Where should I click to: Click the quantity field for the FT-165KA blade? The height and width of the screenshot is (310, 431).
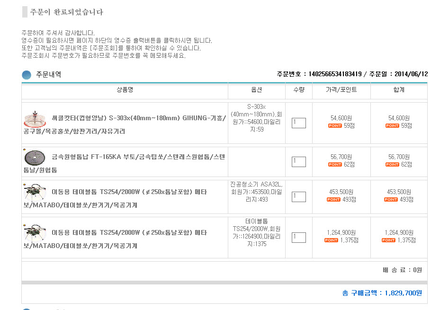[x=299, y=162]
